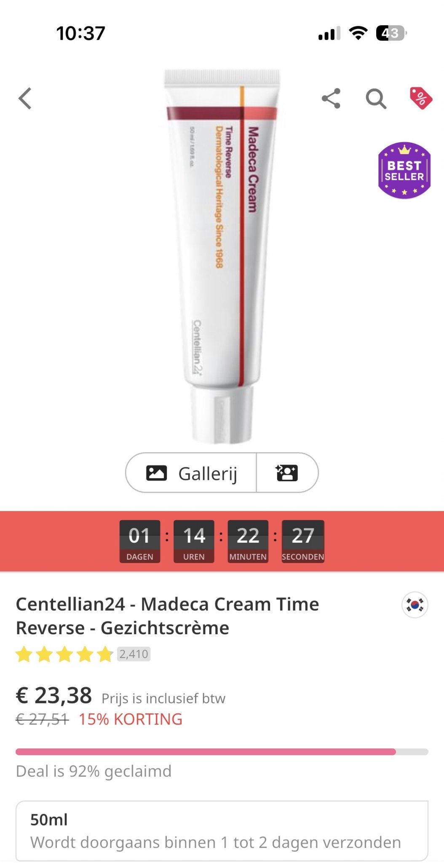This screenshot has width=444, height=863.
Task: Tap the SECONDEN countdown box
Action: (x=303, y=541)
